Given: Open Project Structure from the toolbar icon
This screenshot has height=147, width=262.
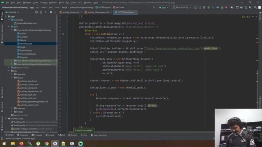Looking at the screenshot, I should pyautogui.click(x=232, y=7).
